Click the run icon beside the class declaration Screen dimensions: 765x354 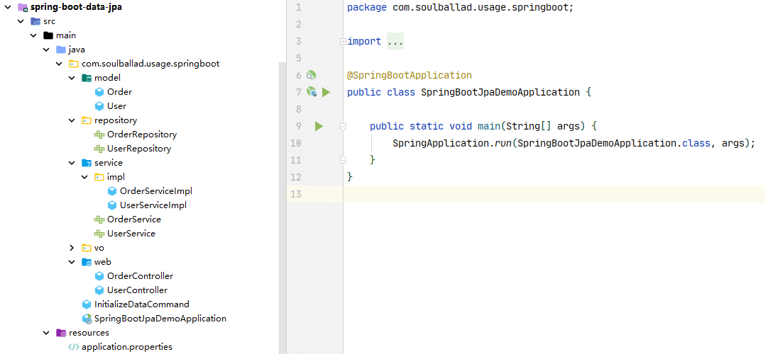click(326, 92)
